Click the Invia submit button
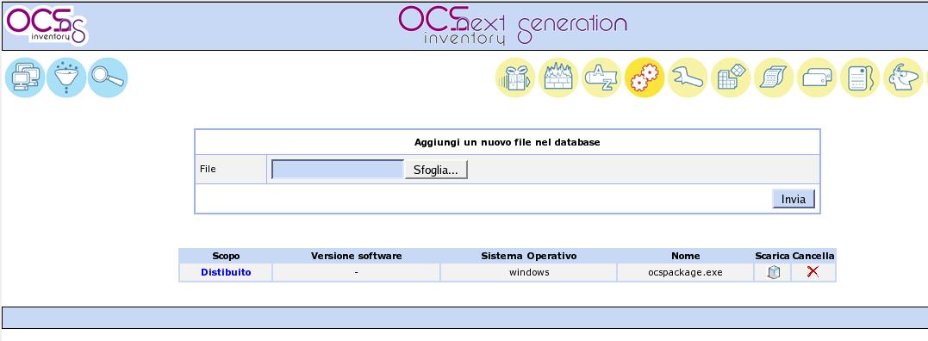Screen dimensions: 928x341 [794, 199]
